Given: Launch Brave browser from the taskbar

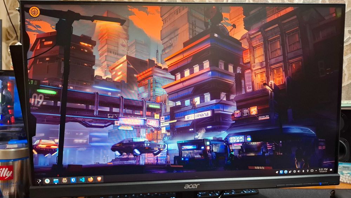Looking at the screenshot, I should pos(99,179).
